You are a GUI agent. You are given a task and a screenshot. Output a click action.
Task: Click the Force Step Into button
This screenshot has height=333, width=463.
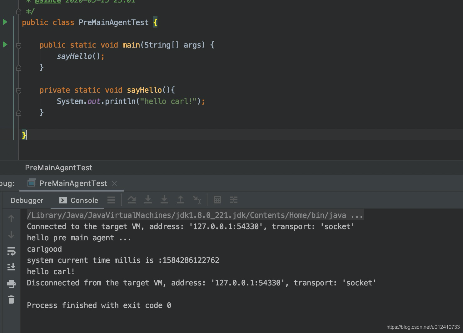pyautogui.click(x=164, y=200)
